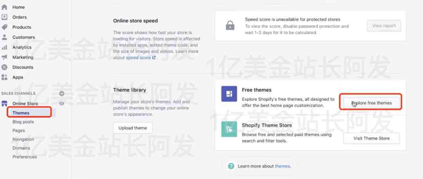
Task: Click the Orders inbox icon
Action: [x=4, y=17]
